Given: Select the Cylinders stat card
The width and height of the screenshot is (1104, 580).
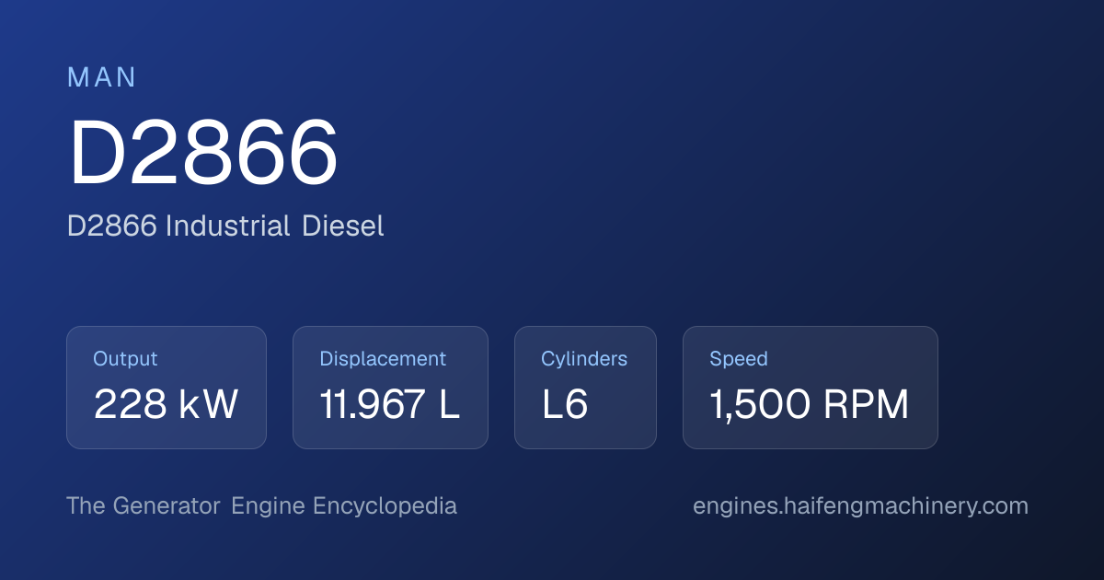Looking at the screenshot, I should tap(585, 388).
